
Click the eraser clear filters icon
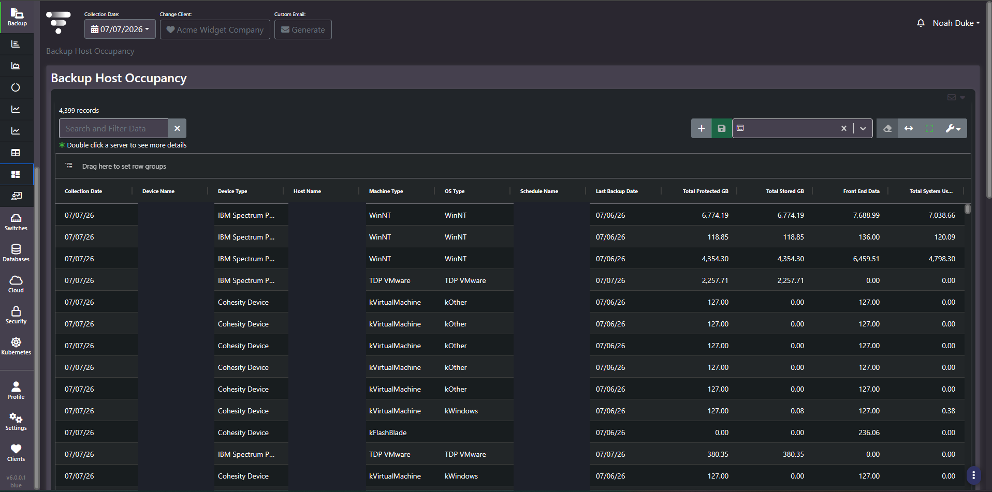(x=887, y=128)
